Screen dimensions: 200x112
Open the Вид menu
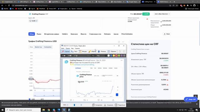(x=72, y=49)
